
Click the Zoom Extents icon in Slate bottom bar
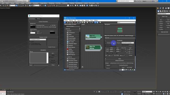[130, 70]
